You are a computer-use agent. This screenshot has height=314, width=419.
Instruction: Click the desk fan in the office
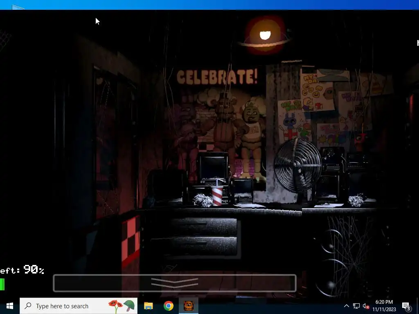pos(297,165)
